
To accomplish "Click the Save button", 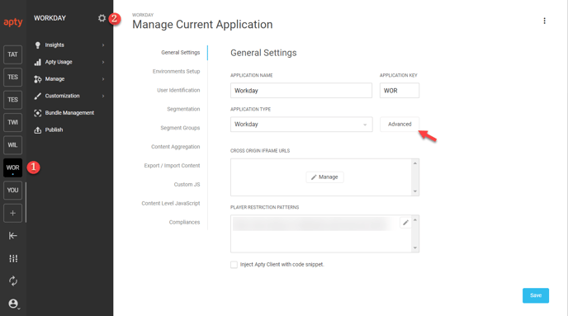I will 536,295.
